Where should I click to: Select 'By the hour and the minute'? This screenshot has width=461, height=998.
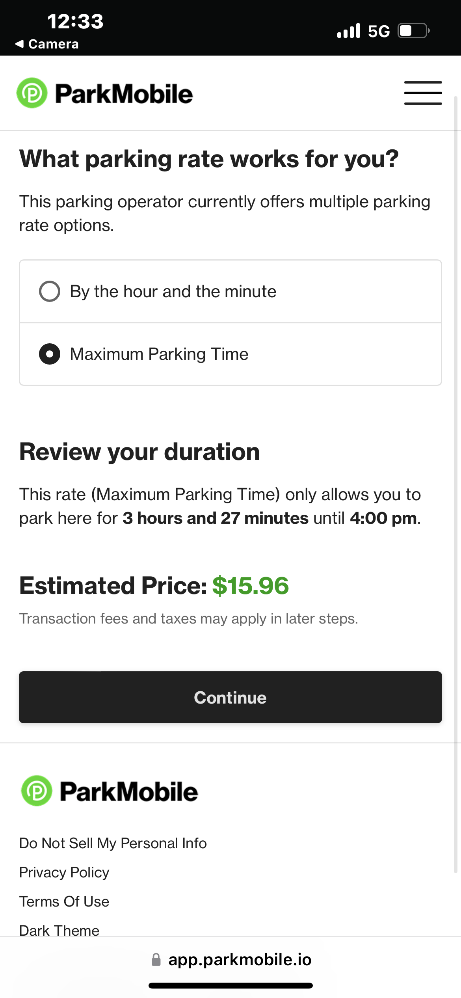tap(50, 292)
